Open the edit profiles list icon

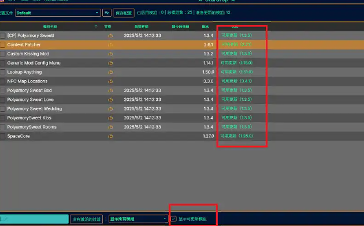(x=107, y=13)
